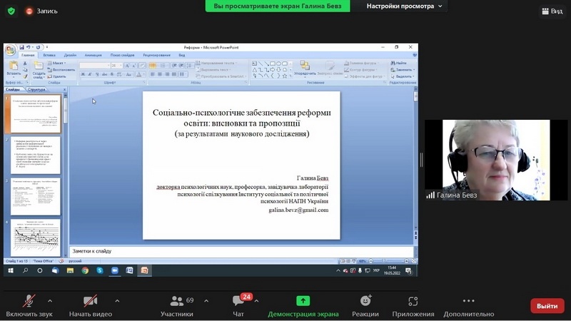Click Undo icon in Quick Access toolbar
The width and height of the screenshot is (571, 321).
click(28, 47)
